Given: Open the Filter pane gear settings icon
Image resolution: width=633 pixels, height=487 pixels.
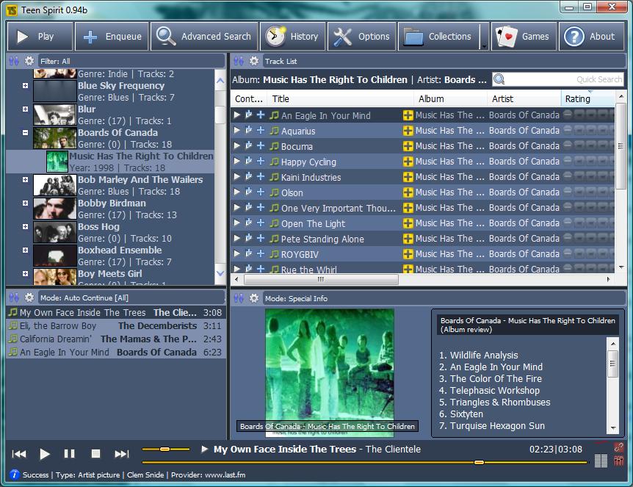Looking at the screenshot, I should [29, 61].
